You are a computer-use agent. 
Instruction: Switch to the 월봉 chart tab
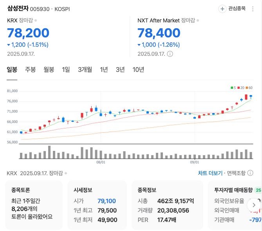click(49, 70)
